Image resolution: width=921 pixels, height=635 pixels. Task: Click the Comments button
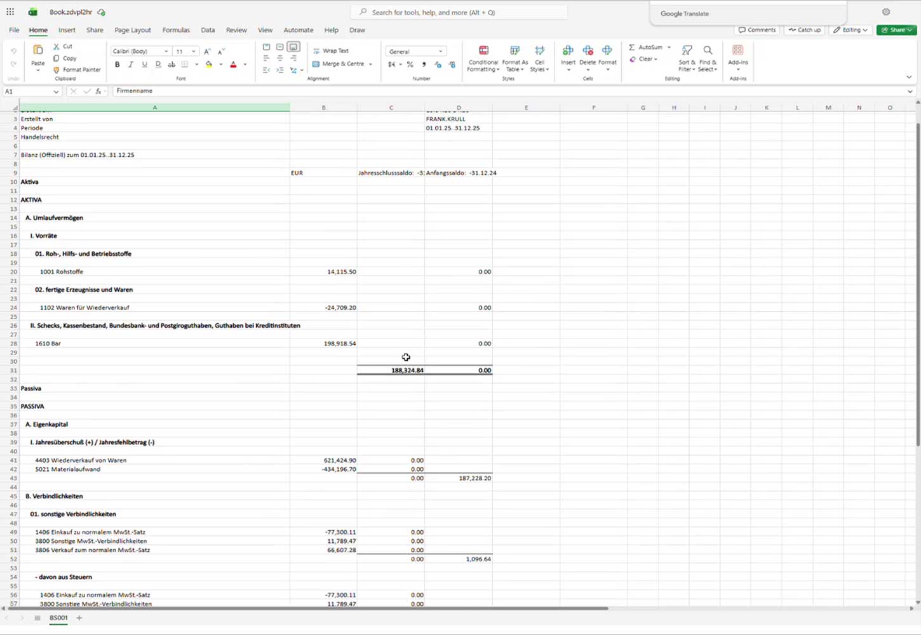point(757,30)
